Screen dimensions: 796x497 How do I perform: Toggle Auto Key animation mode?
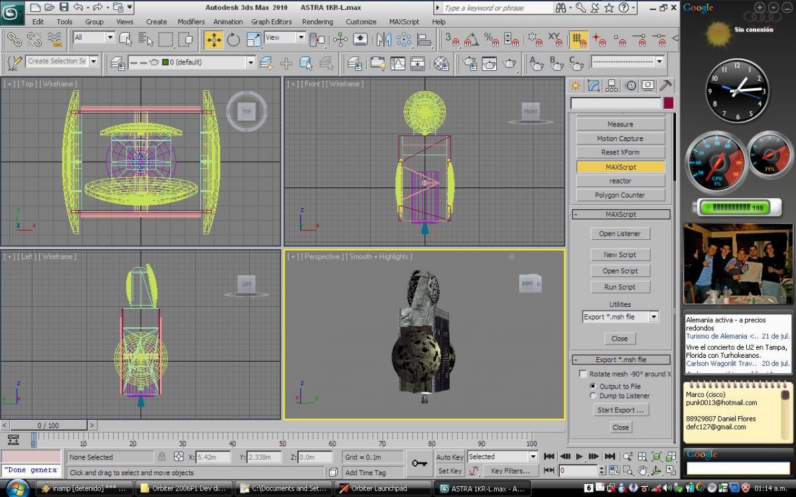pyautogui.click(x=450, y=457)
